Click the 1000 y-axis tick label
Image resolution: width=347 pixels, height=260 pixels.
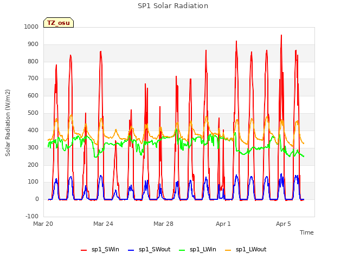[31, 27]
